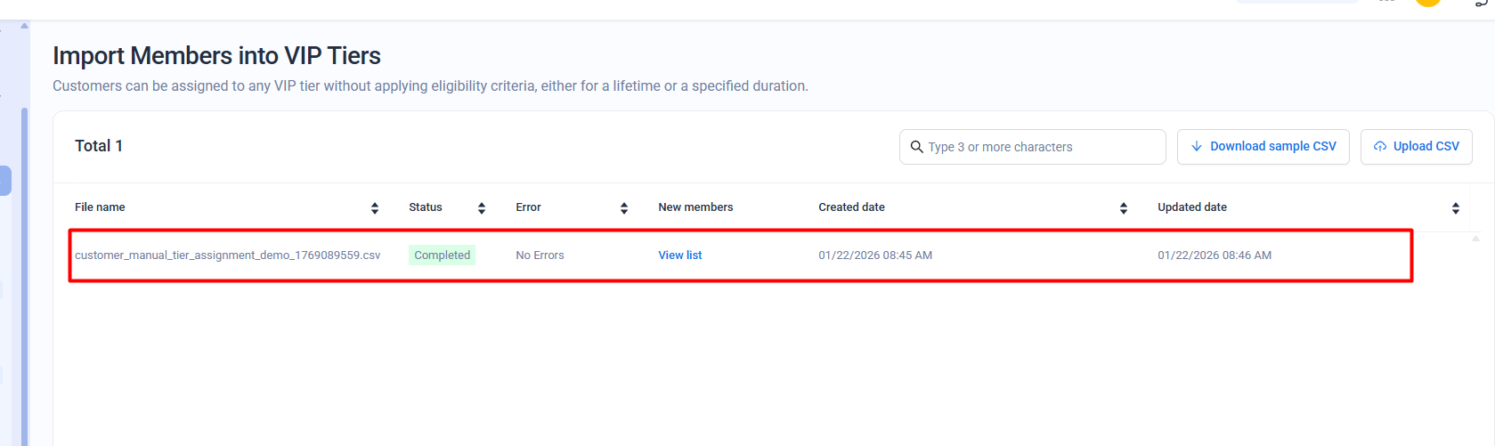Sort table by Status column
Image resolution: width=1495 pixels, height=446 pixels.
482,208
